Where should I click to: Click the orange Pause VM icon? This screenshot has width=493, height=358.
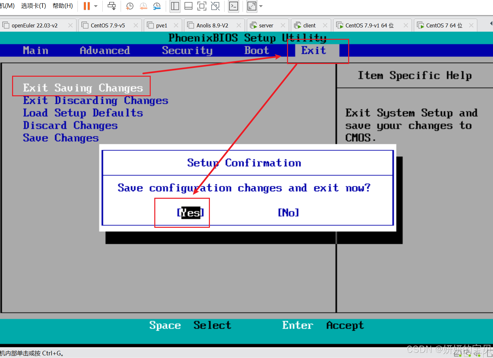pyautogui.click(x=87, y=6)
